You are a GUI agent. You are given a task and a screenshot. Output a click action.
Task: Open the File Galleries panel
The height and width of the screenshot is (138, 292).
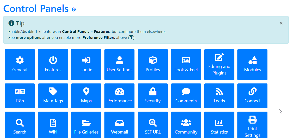[x=86, y=125]
